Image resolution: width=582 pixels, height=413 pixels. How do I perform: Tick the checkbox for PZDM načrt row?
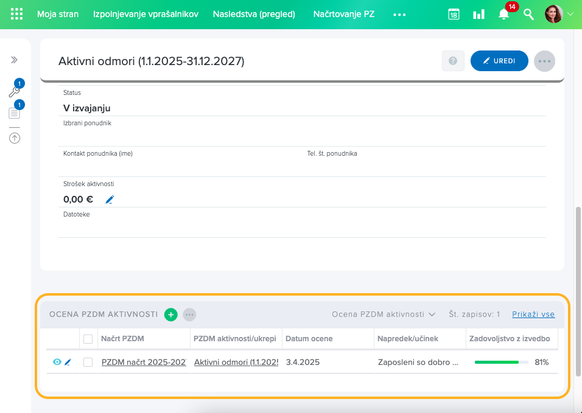pyautogui.click(x=88, y=362)
